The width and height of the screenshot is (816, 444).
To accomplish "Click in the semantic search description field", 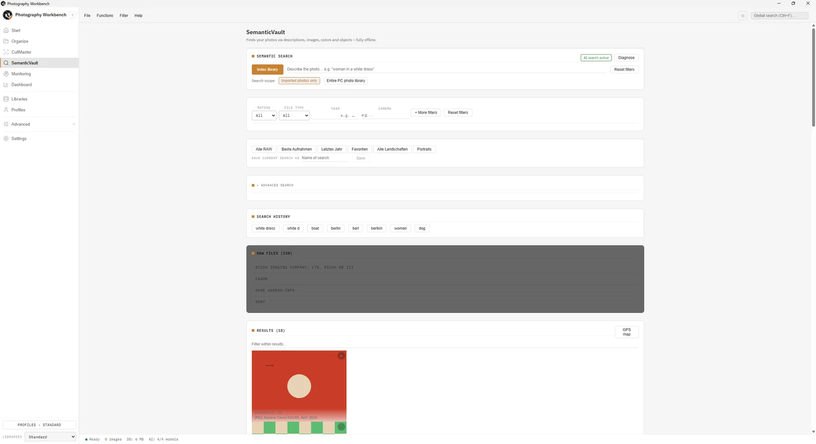I will point(446,69).
